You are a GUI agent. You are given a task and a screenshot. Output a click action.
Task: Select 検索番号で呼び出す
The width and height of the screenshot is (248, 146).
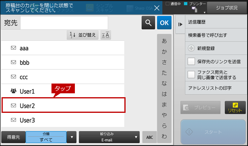(x=216, y=35)
